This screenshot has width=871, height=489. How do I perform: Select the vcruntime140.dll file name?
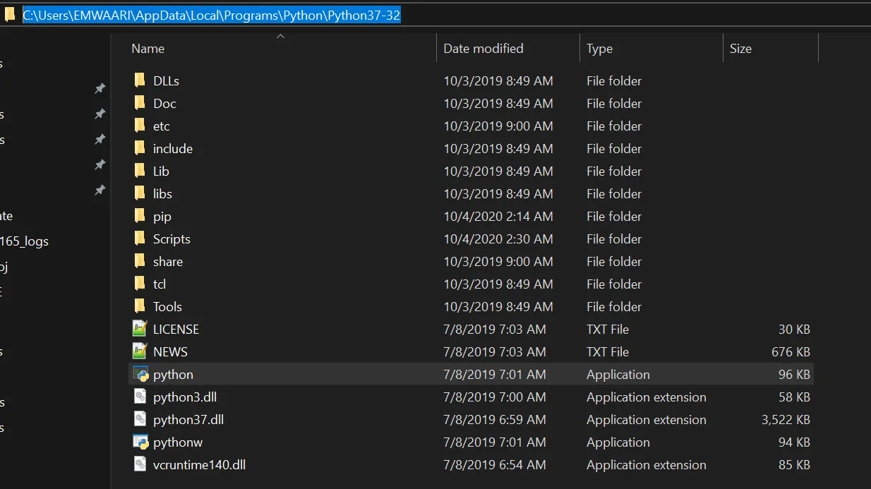click(x=199, y=465)
